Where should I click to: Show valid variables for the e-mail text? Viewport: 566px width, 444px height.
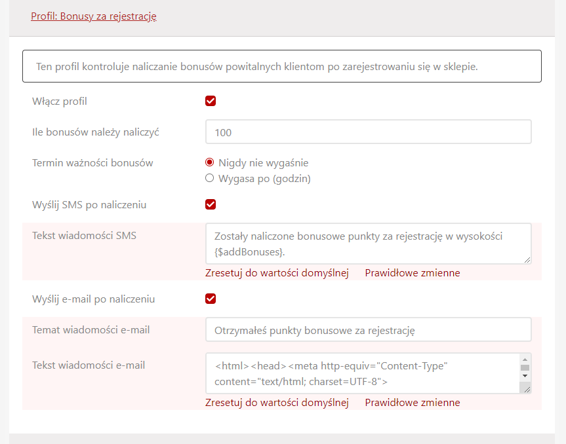pos(413,403)
